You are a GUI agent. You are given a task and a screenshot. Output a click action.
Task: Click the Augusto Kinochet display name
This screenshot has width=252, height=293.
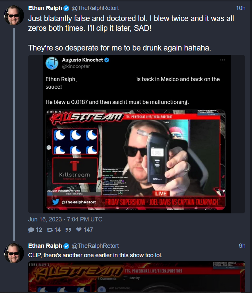click(x=82, y=60)
